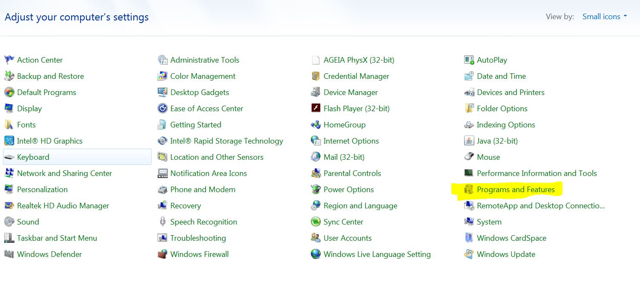This screenshot has height=288, width=640.
Task: Click the Display monitor icon
Action: pyautogui.click(x=9, y=109)
